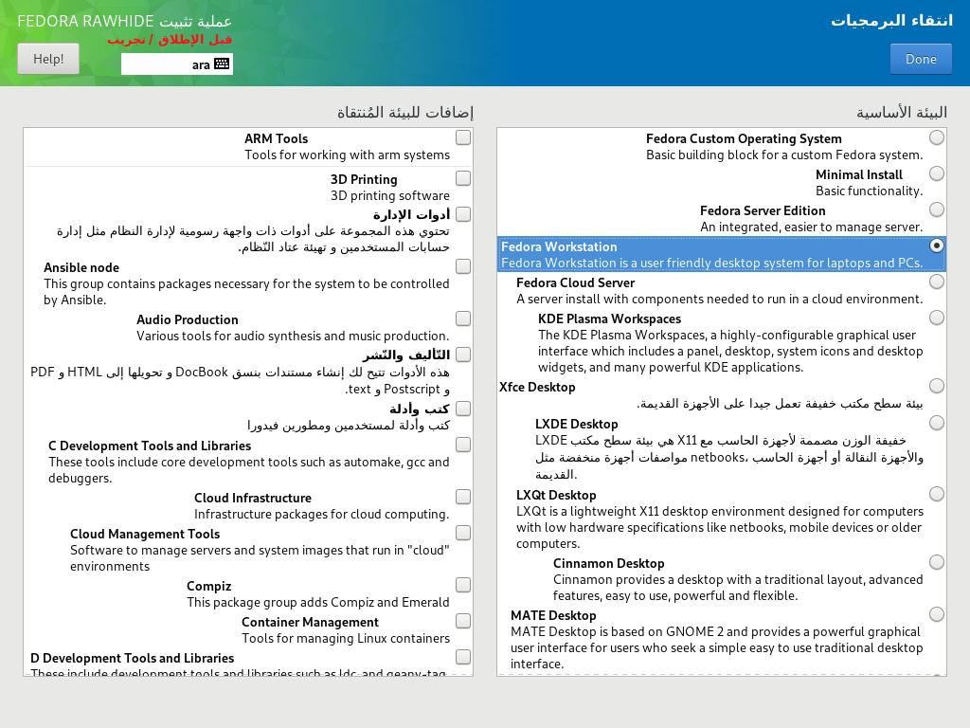
Task: Click the ara keyboard layout field
Action: [177, 64]
